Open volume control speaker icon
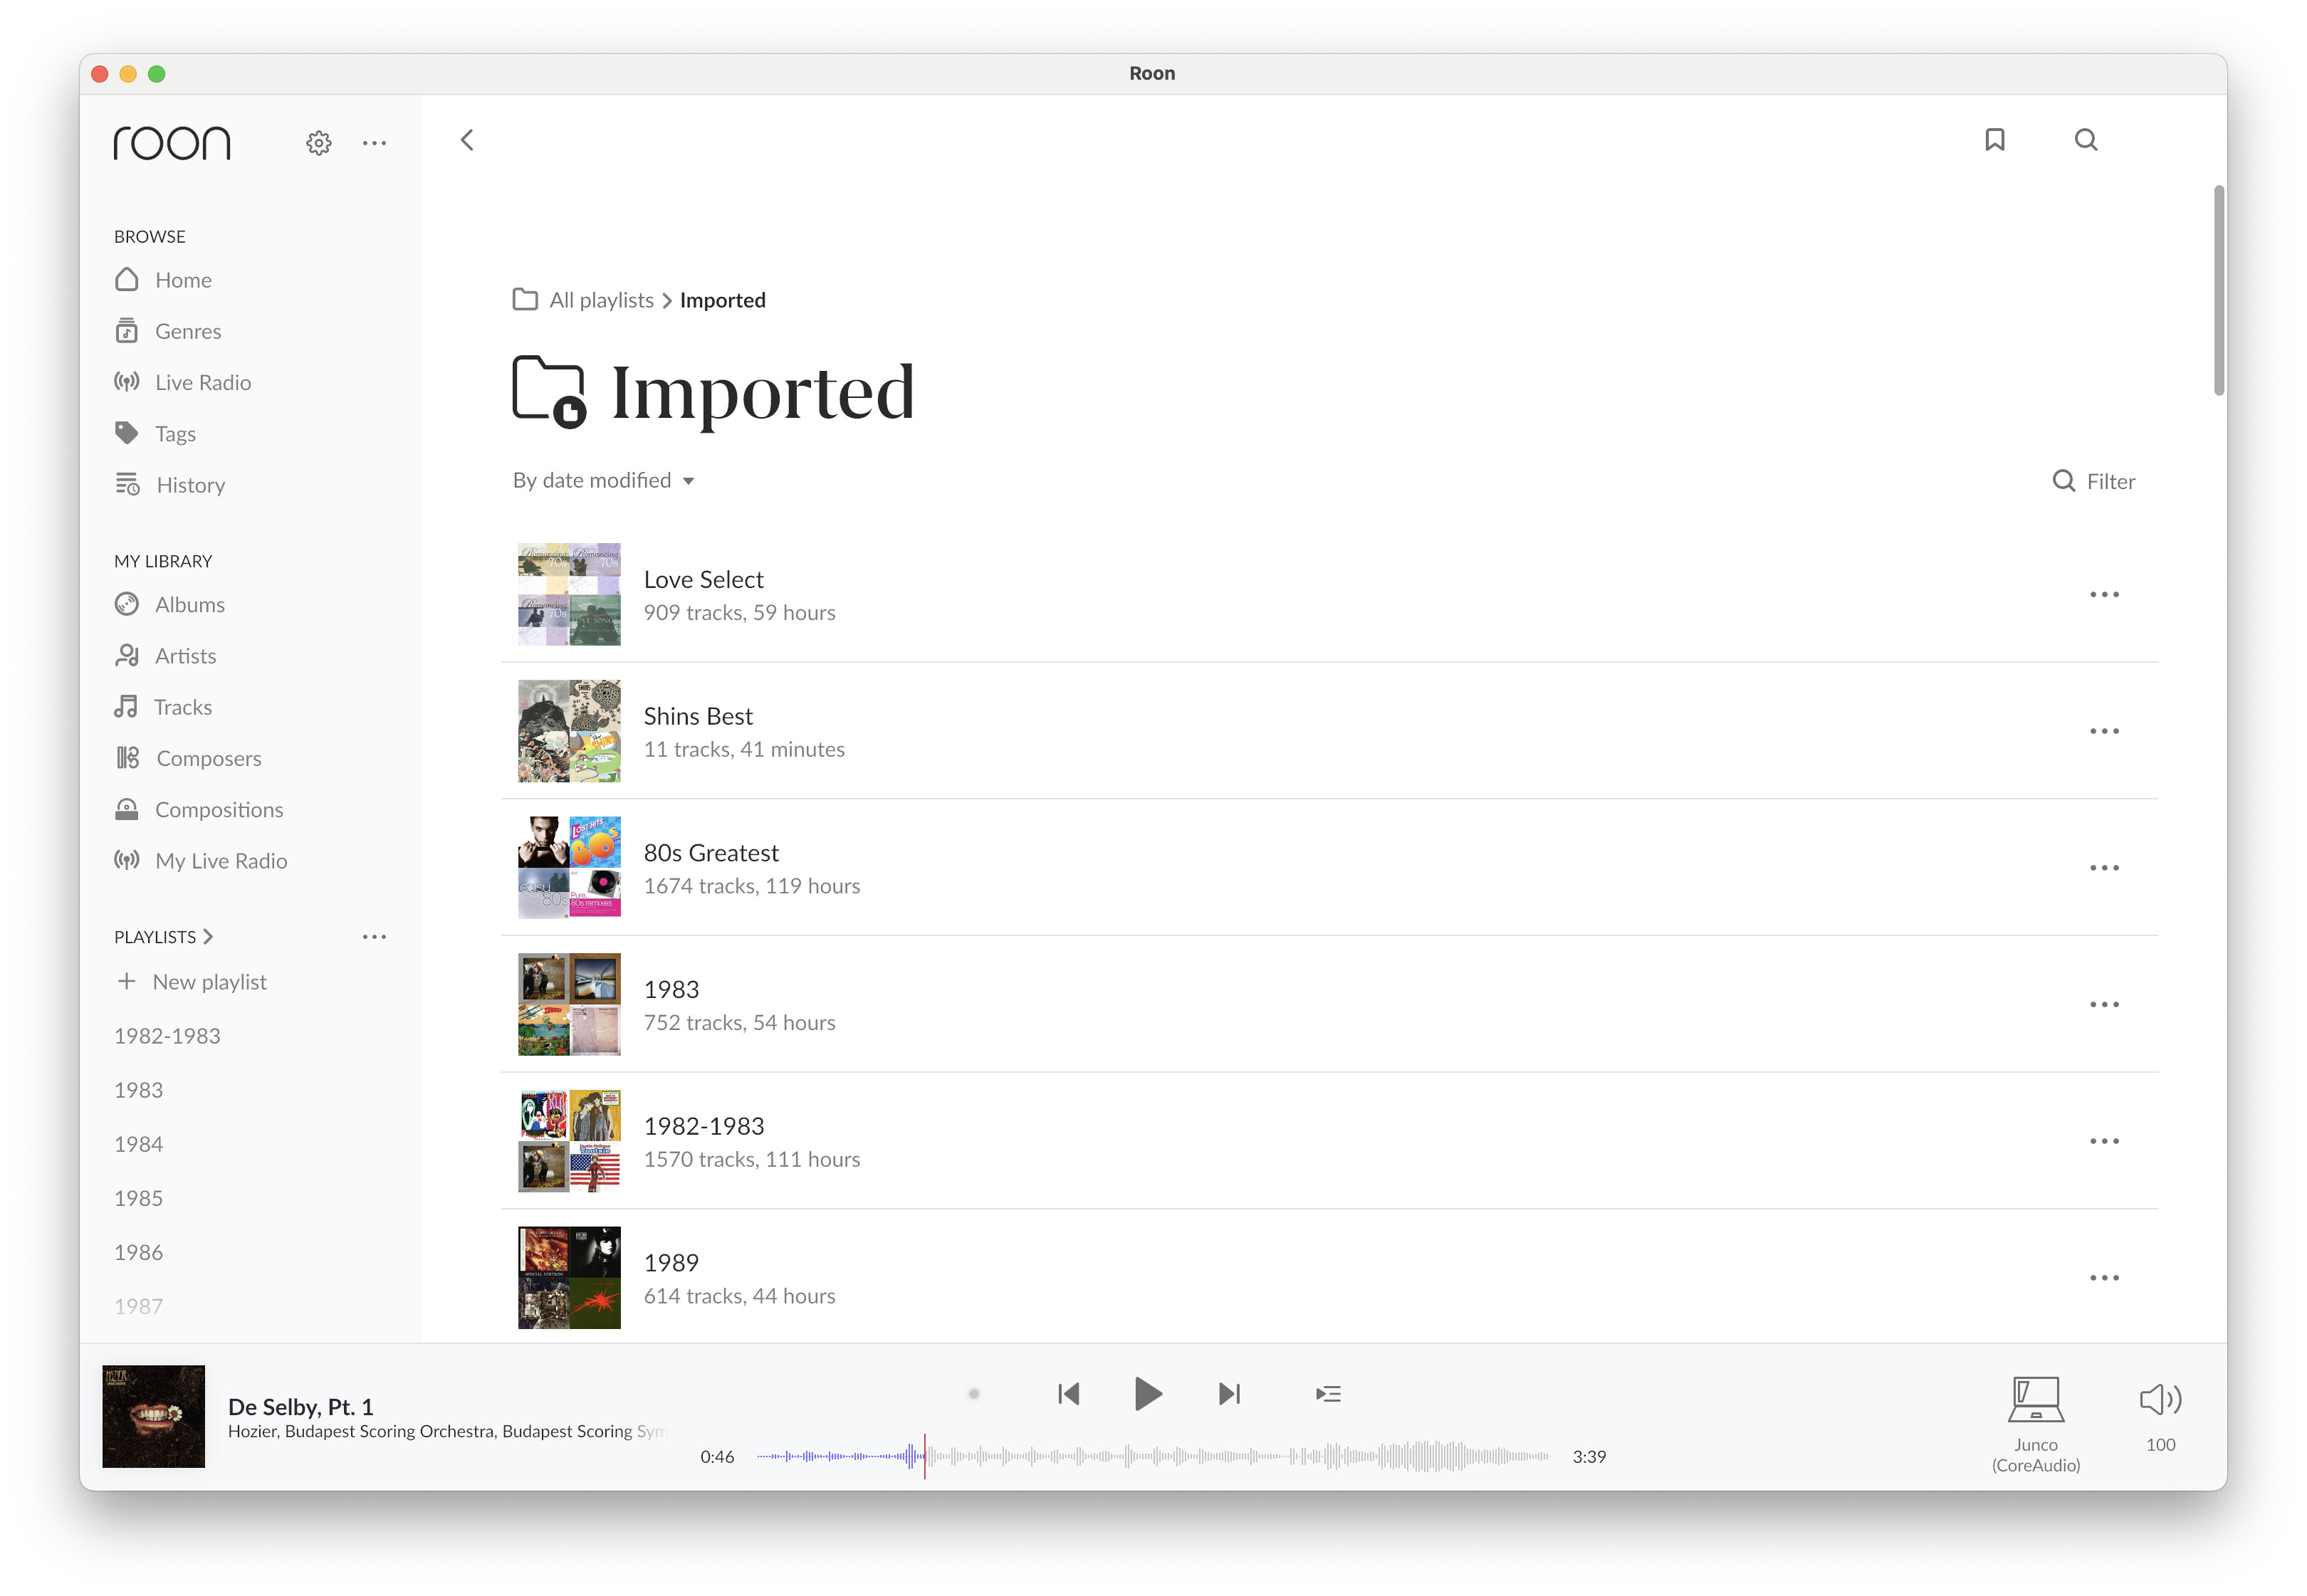This screenshot has height=1596, width=2307. [x=2160, y=1398]
